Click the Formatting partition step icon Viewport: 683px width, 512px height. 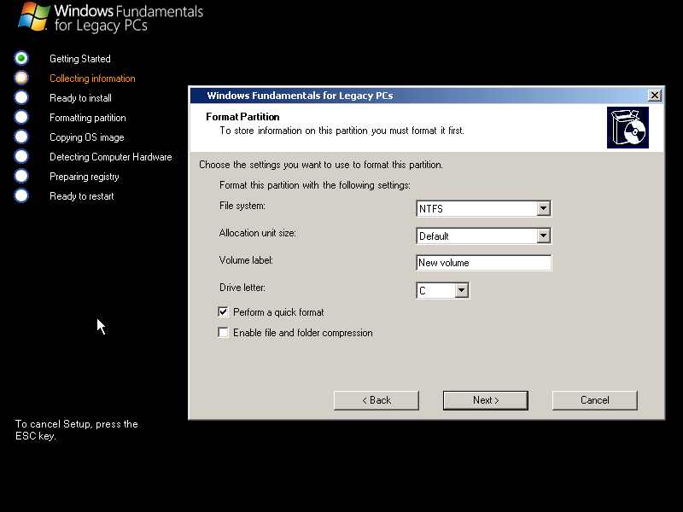[x=20, y=117]
